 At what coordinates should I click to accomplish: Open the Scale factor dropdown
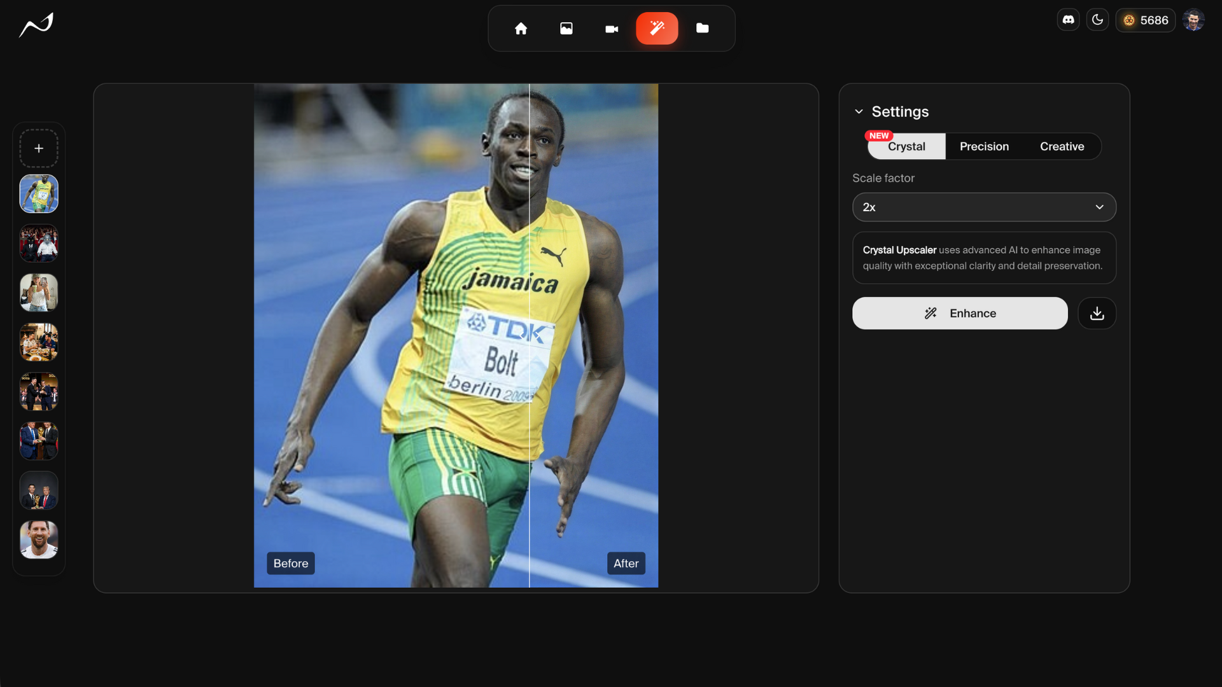[984, 207]
